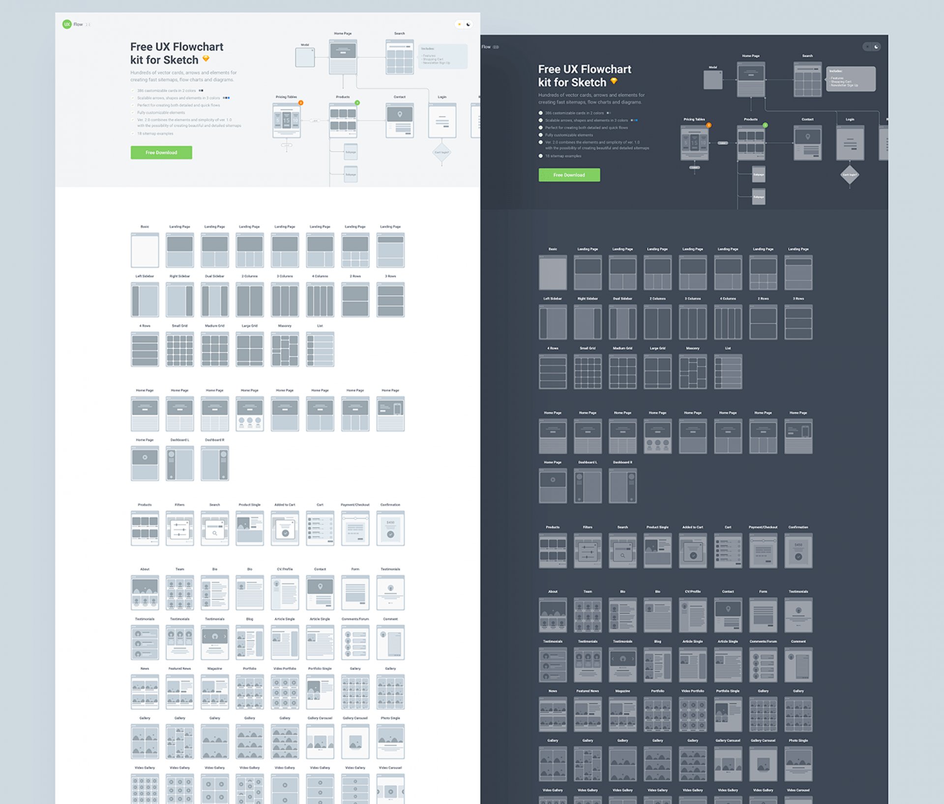The height and width of the screenshot is (804, 944).
Task: Click the Flow logo text on the dark page
Action: click(x=486, y=47)
